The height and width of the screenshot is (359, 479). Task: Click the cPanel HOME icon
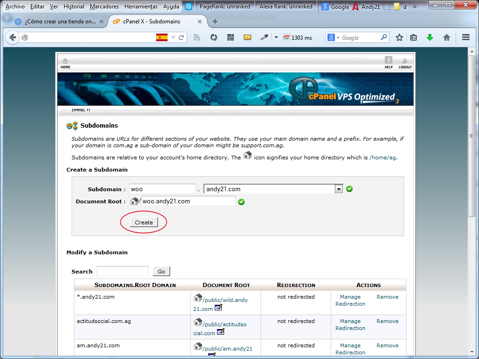[65, 63]
